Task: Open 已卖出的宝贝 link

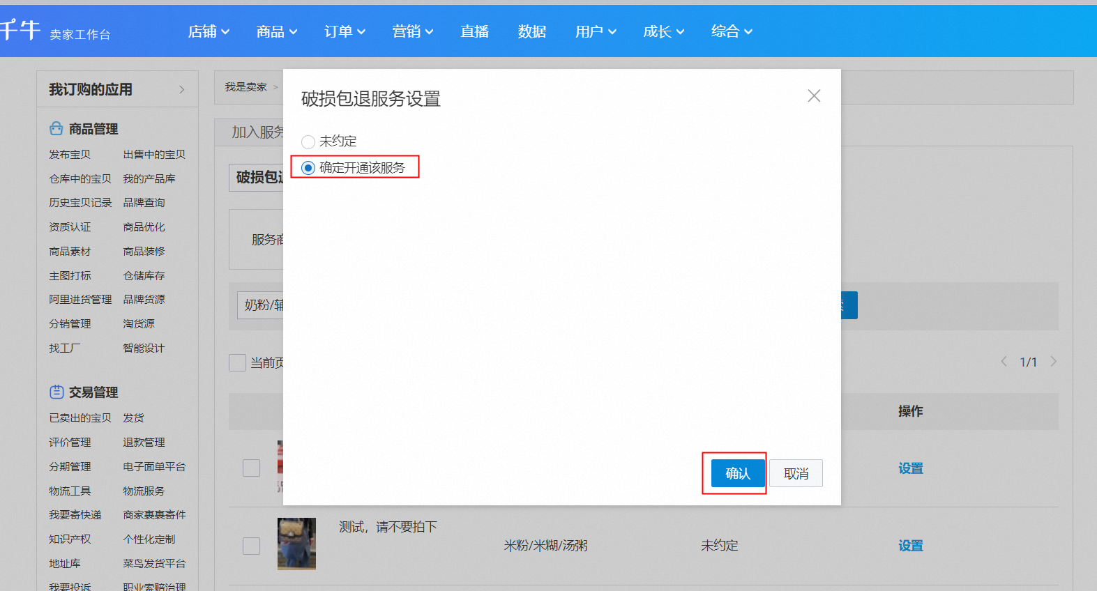Action: (80, 418)
